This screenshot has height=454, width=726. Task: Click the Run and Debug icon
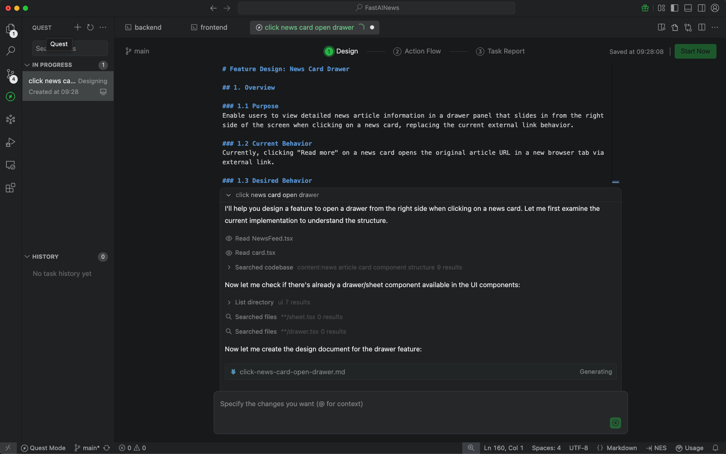tap(10, 142)
